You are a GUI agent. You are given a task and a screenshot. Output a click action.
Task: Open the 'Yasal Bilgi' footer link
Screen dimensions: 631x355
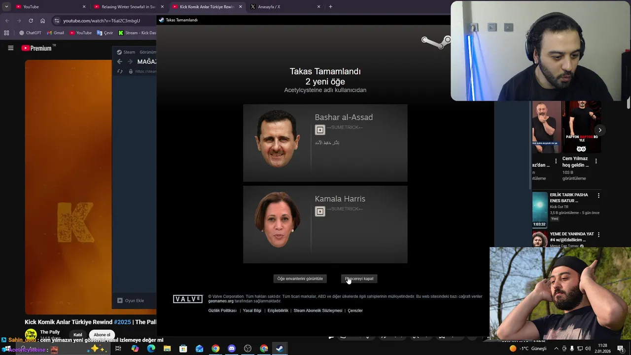tap(252, 311)
